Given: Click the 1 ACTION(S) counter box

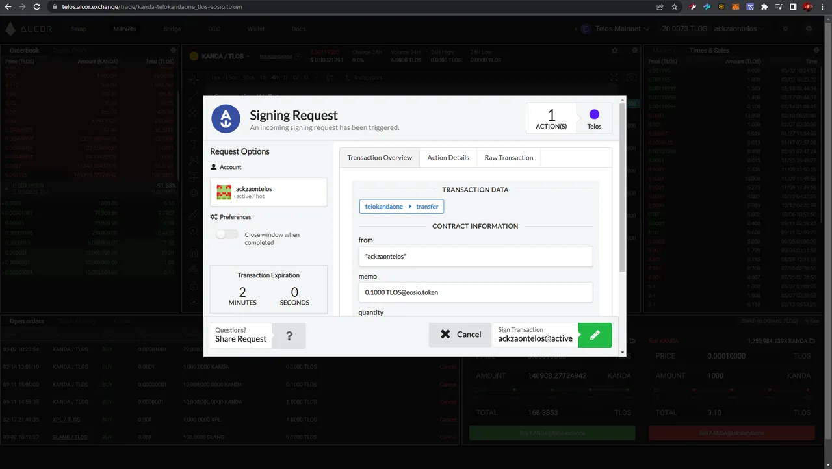Looking at the screenshot, I should pos(551,119).
